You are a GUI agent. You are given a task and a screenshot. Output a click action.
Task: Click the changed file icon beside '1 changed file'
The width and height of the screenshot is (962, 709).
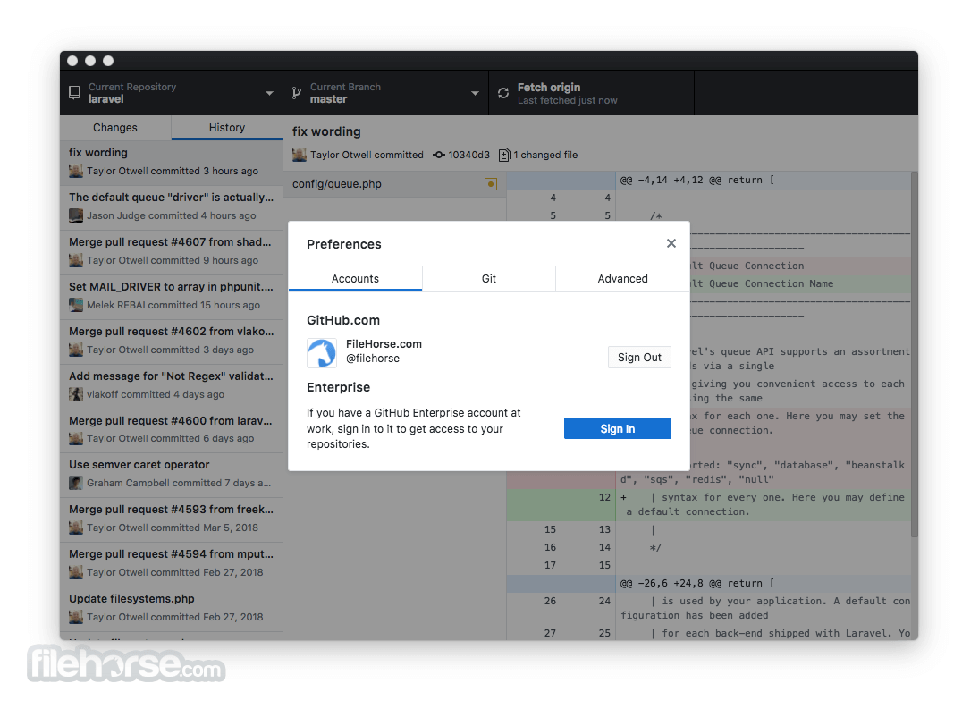[x=504, y=155]
